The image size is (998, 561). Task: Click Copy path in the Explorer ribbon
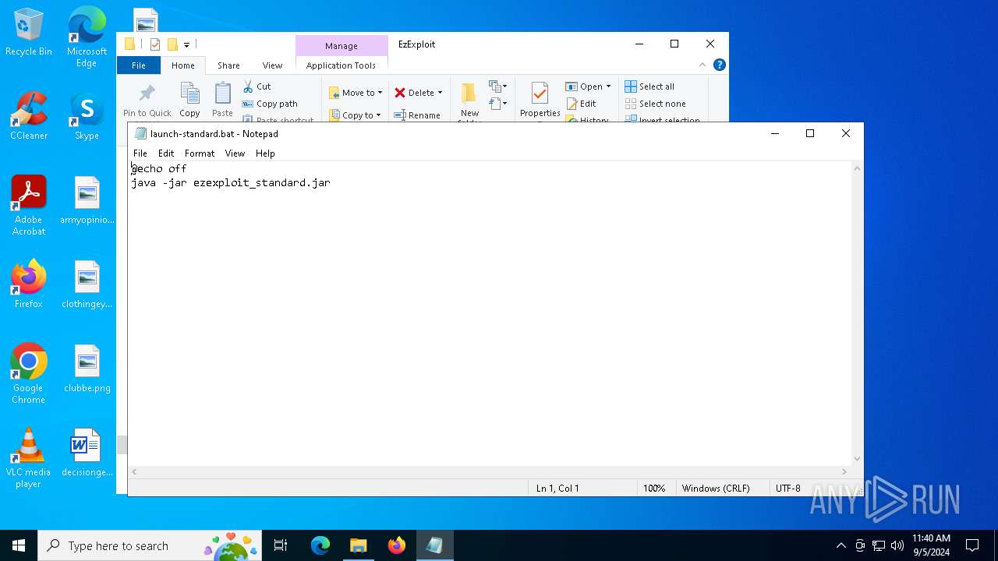click(270, 104)
